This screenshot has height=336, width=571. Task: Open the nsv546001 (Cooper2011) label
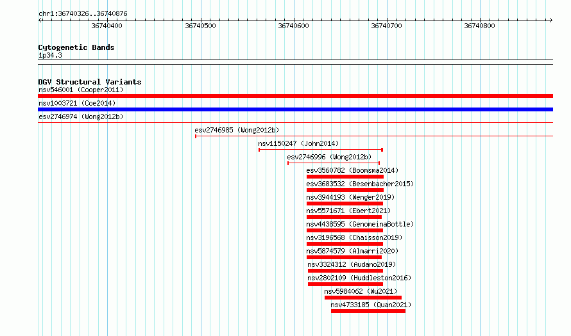click(81, 90)
